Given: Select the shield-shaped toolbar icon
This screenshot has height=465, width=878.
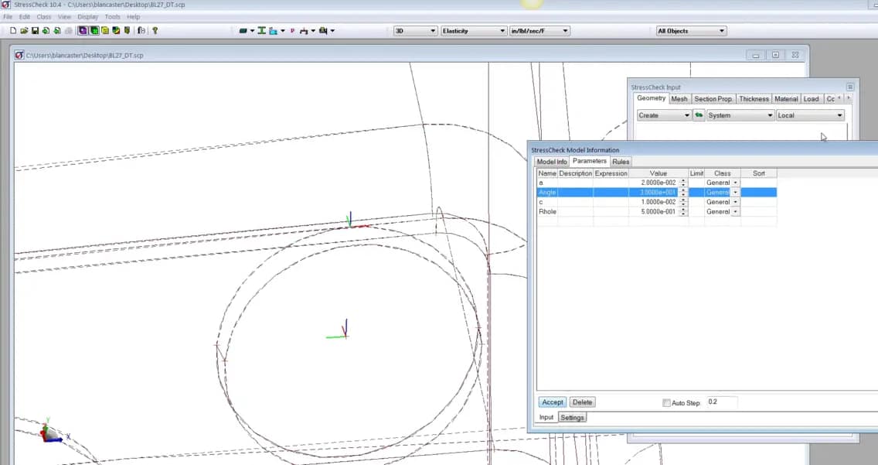Looking at the screenshot, I should (125, 30).
